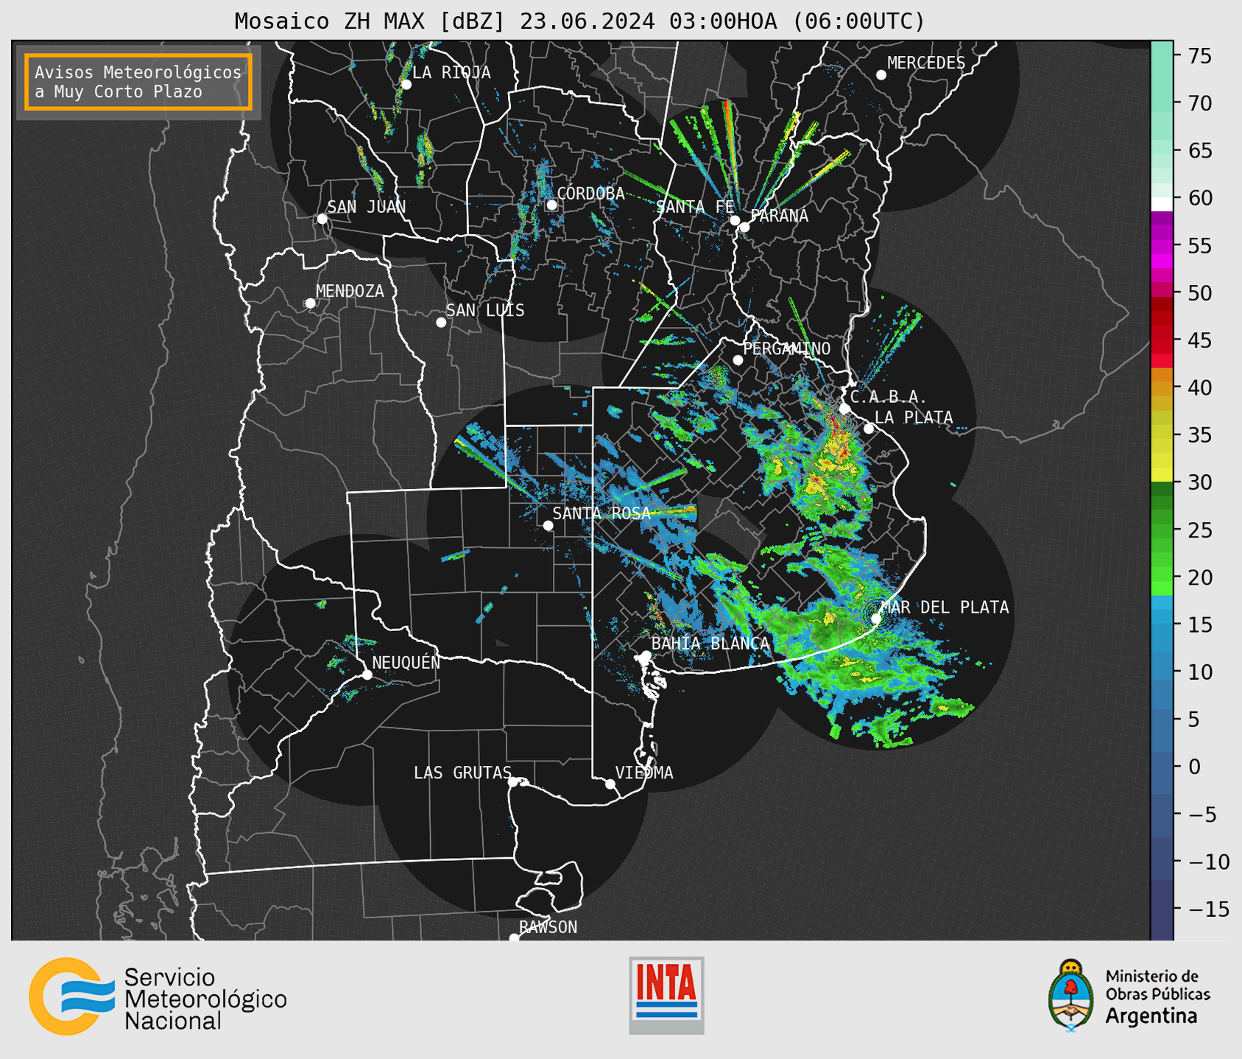Image resolution: width=1242 pixels, height=1059 pixels.
Task: Click the LA PLATA city marker dot
Action: 869,429
